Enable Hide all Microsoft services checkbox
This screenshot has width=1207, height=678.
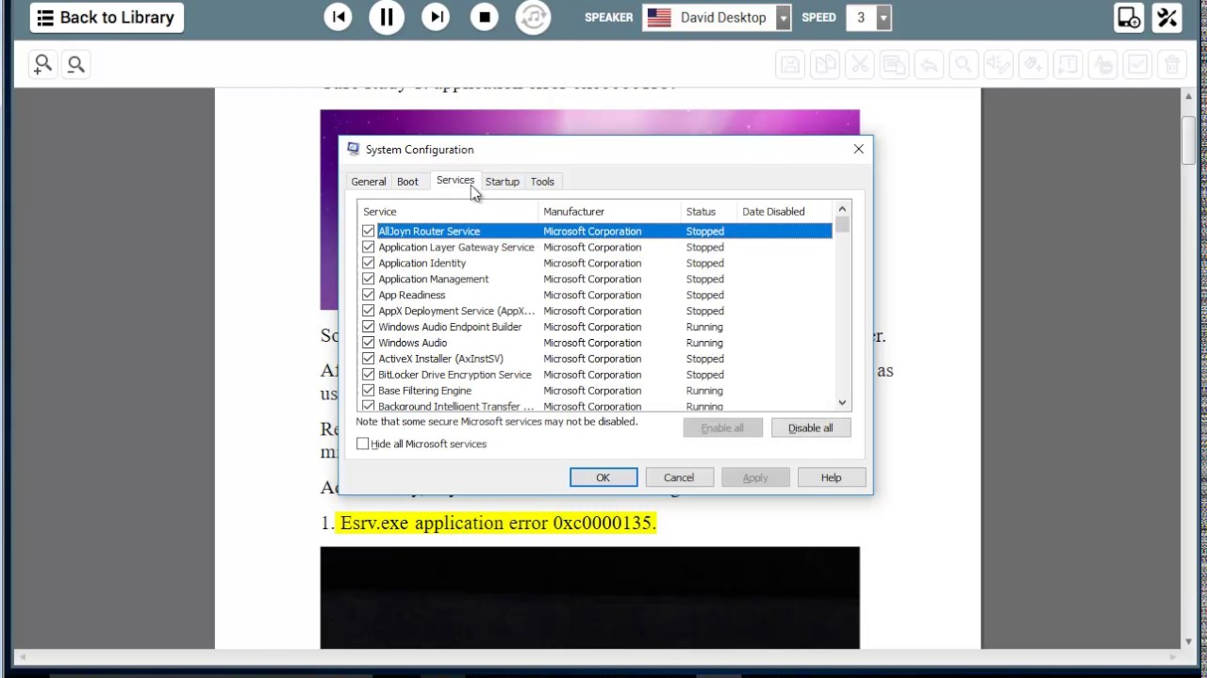(x=362, y=444)
